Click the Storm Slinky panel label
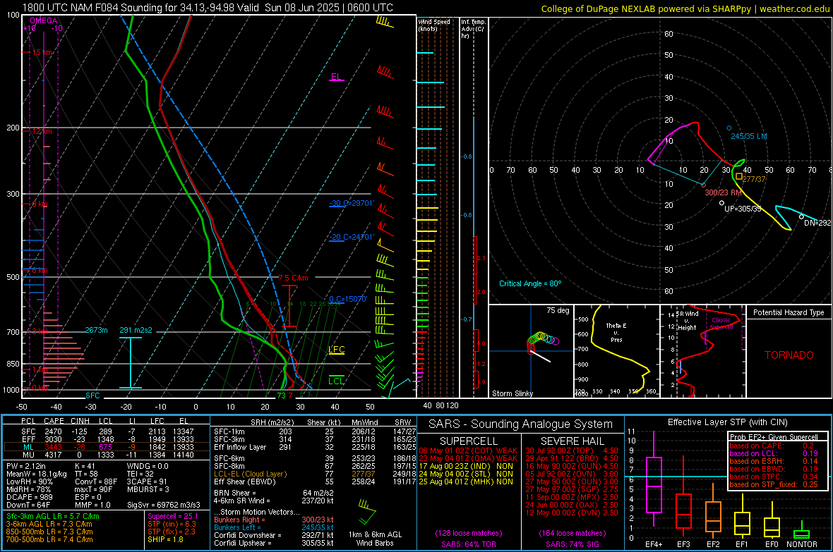This screenshot has height=552, width=833. pos(512,393)
